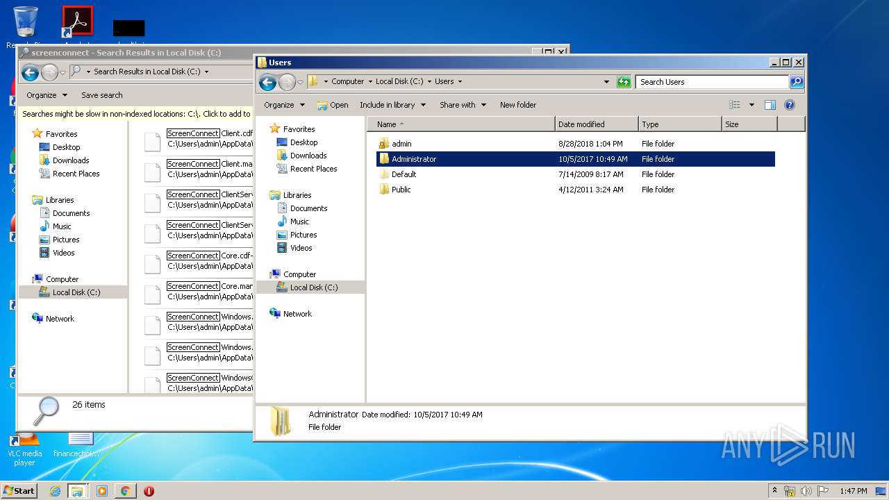Click Save search button
This screenshot has height=500, width=889.
click(x=101, y=95)
